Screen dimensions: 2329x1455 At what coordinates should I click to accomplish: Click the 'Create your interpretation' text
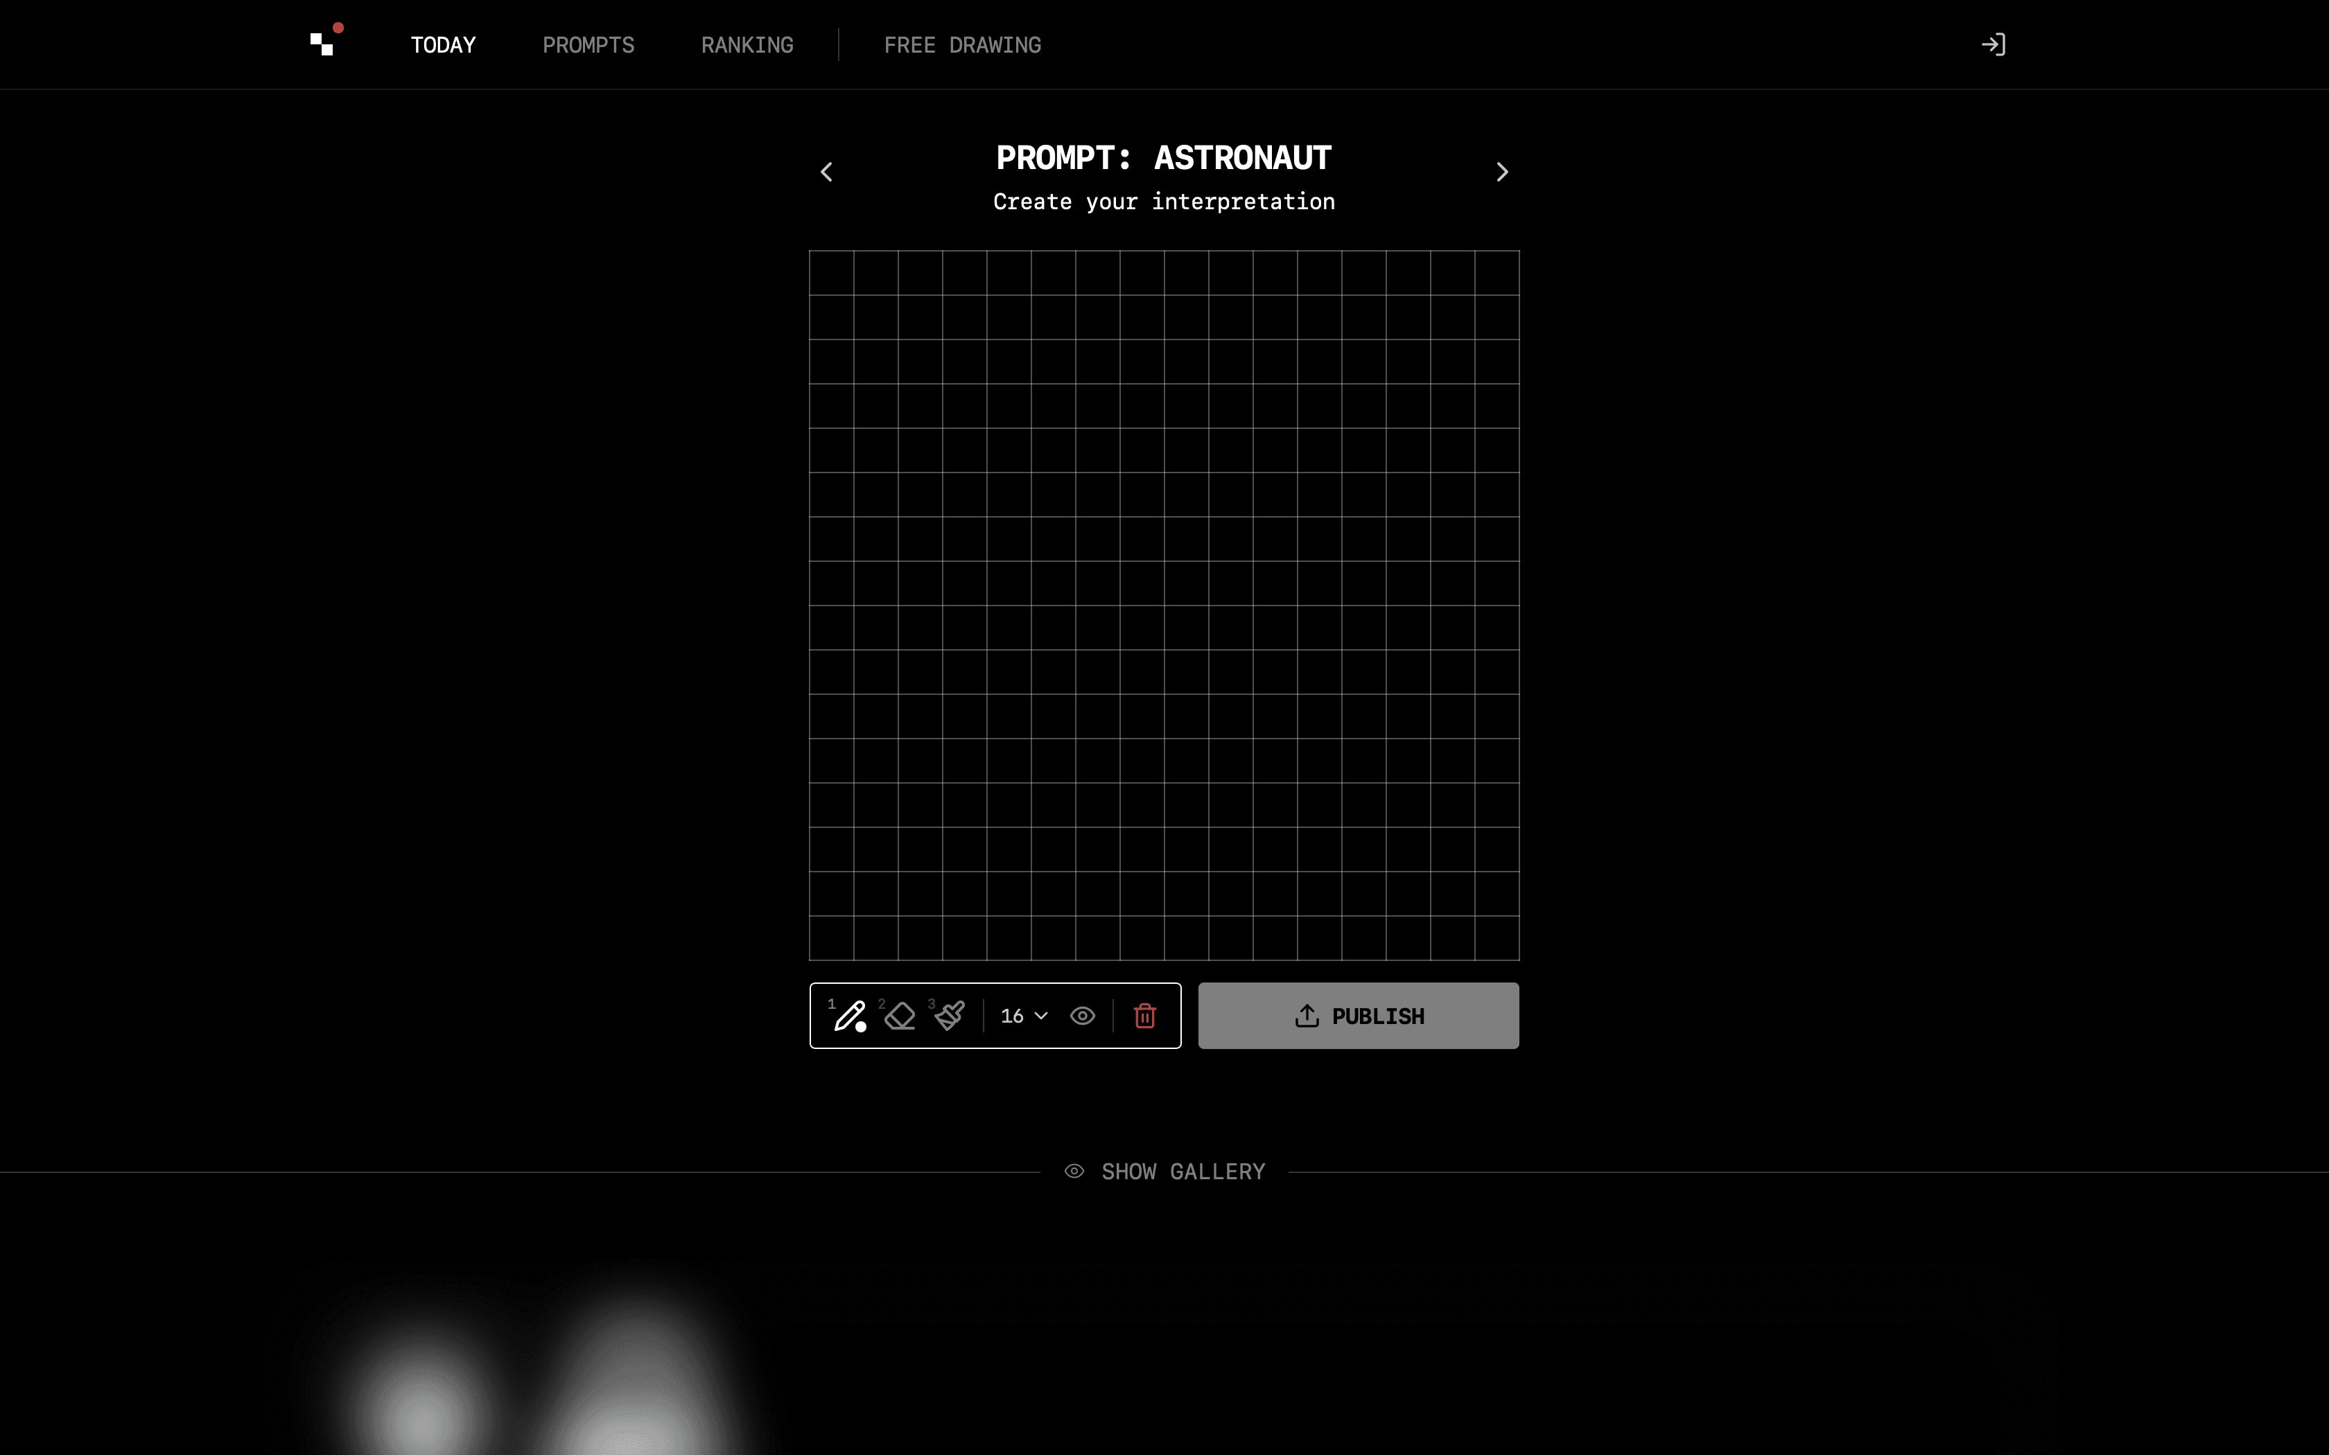pyautogui.click(x=1164, y=202)
